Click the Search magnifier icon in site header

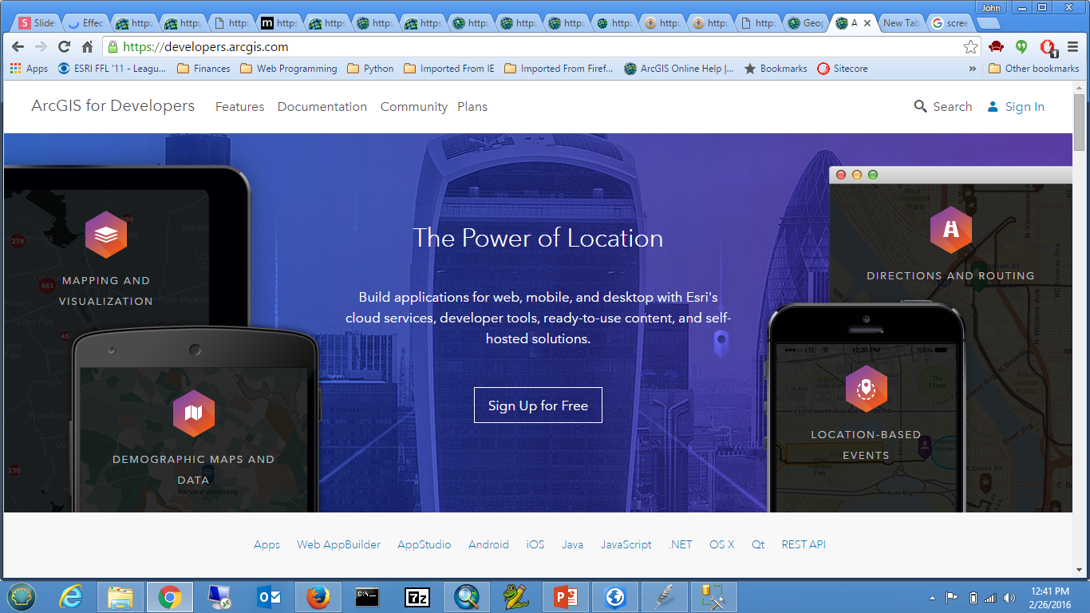click(x=921, y=106)
